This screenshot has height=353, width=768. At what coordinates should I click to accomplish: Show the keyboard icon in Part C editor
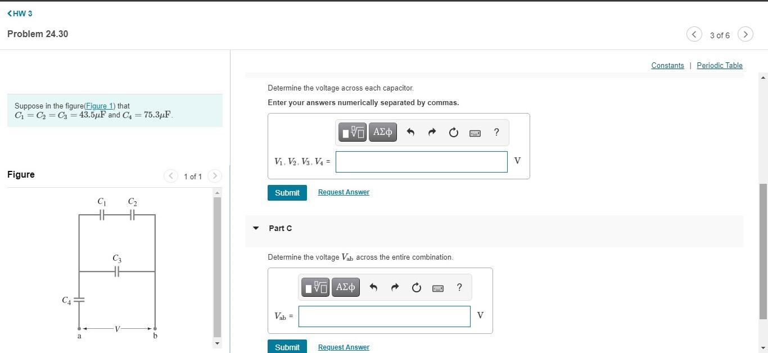(x=437, y=287)
